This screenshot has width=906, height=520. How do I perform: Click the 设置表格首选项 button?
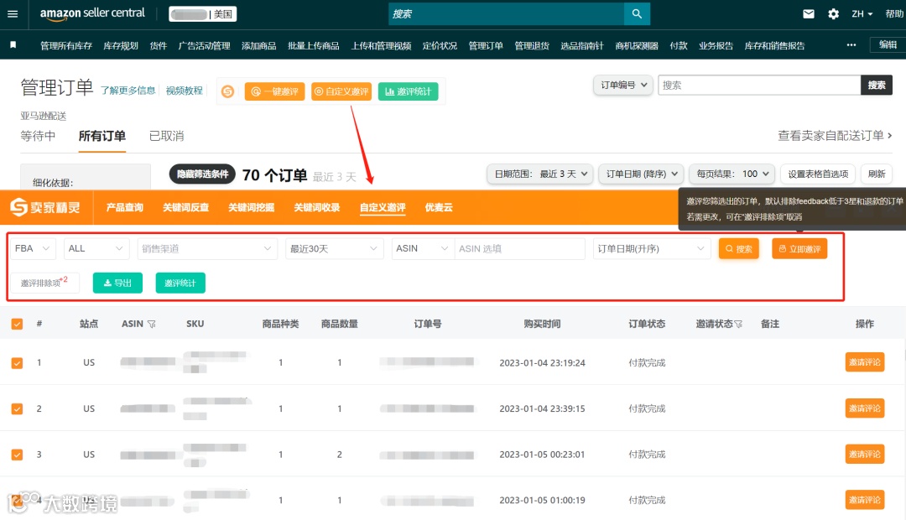pyautogui.click(x=818, y=174)
